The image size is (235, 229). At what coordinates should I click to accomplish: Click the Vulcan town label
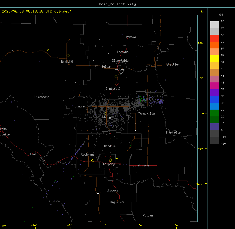[148, 215]
